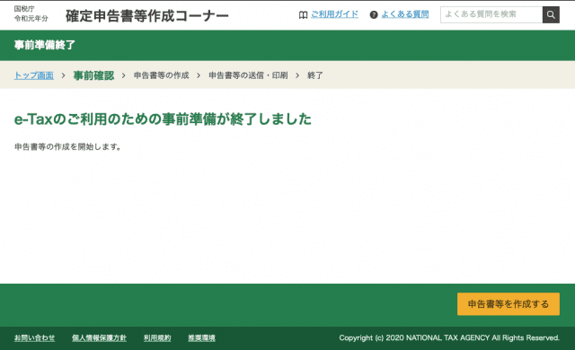Image resolution: width=575 pixels, height=350 pixels.
Task: Click the question mark icon beside よくある質問
Action: pyautogui.click(x=374, y=15)
